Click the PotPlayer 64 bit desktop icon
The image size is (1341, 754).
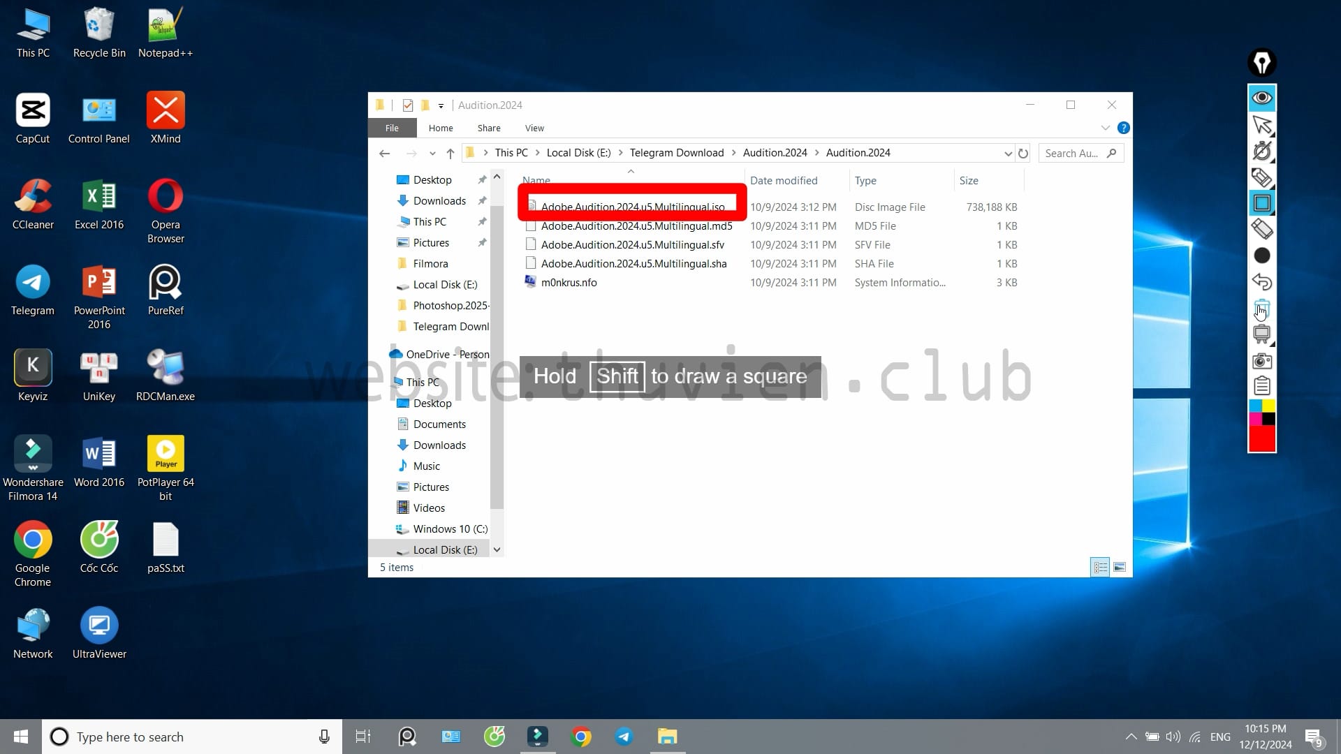[166, 468]
